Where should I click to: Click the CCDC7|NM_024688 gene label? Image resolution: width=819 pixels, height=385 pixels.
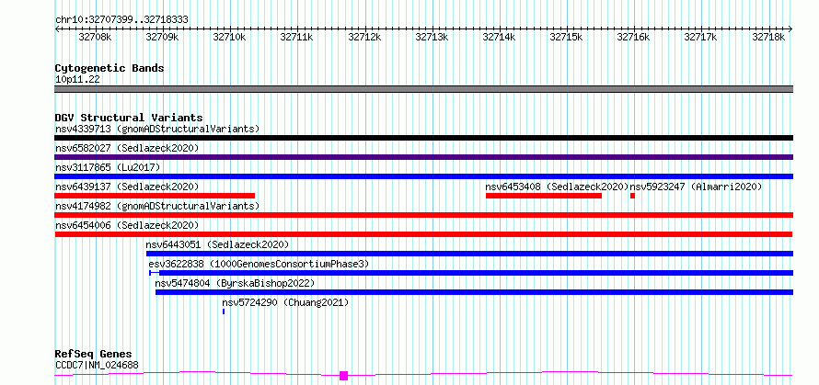pyautogui.click(x=97, y=365)
